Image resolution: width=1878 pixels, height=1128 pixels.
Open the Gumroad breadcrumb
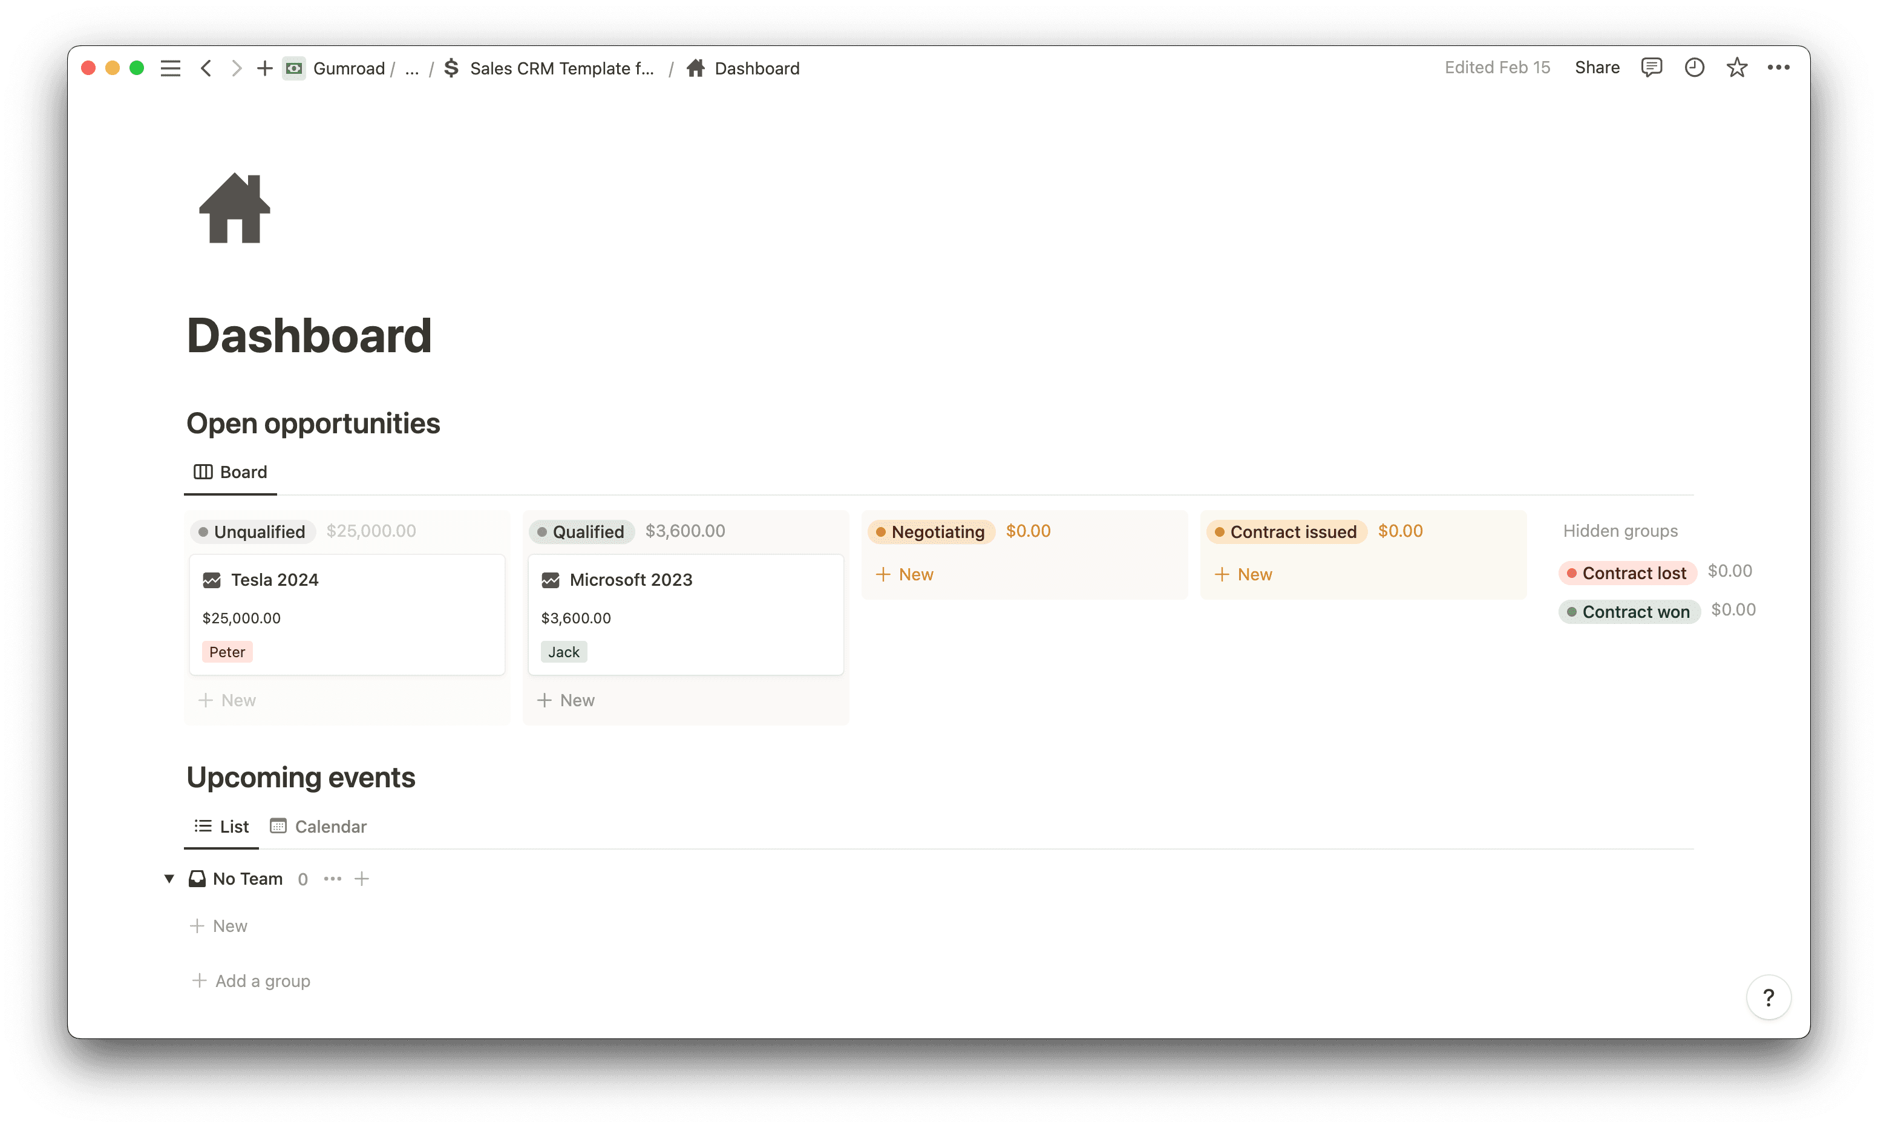348,68
